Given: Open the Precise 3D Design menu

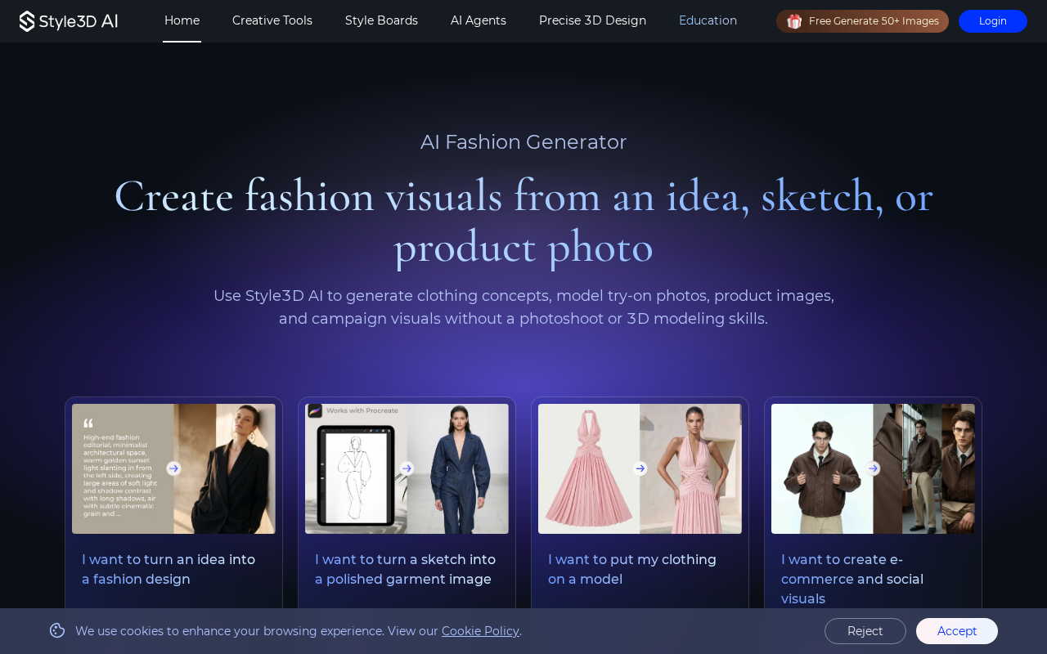Looking at the screenshot, I should tap(592, 20).
